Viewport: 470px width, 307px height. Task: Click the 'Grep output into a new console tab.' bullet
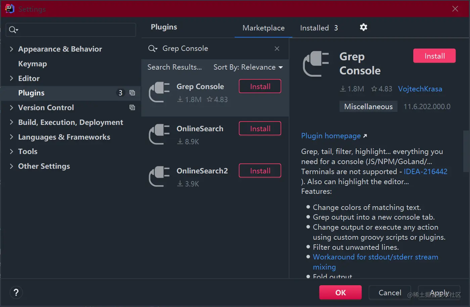coord(374,217)
